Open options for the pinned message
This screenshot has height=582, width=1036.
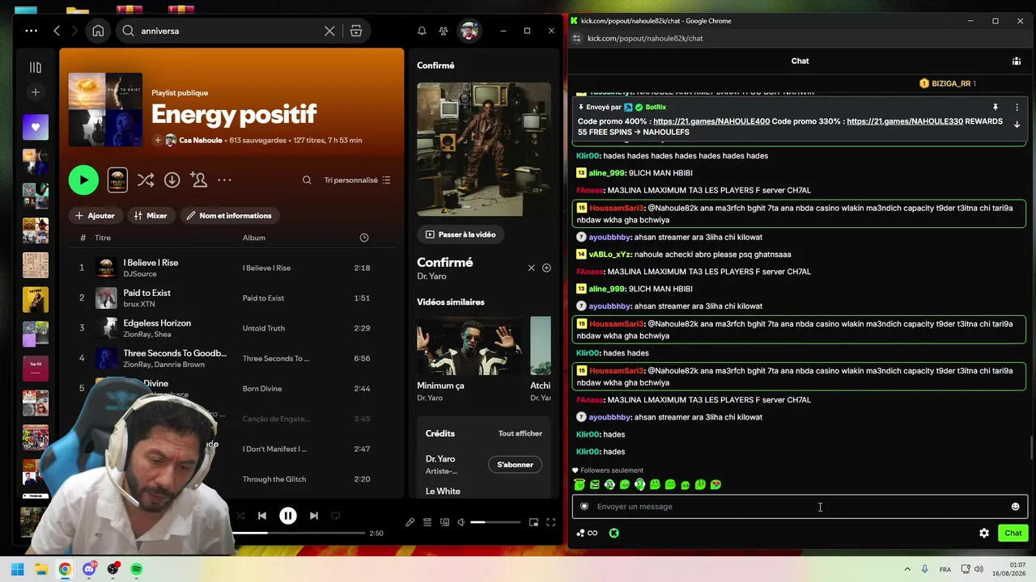[x=1017, y=108]
